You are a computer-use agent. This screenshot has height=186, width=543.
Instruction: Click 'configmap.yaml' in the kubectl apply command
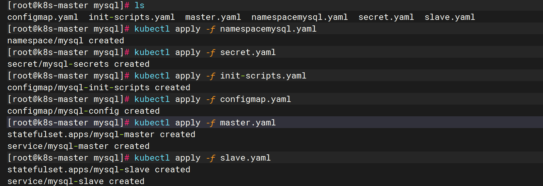[x=256, y=99]
